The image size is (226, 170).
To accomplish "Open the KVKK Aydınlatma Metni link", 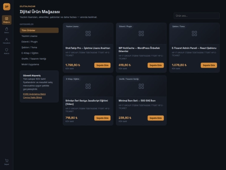I will (x=34, y=94).
